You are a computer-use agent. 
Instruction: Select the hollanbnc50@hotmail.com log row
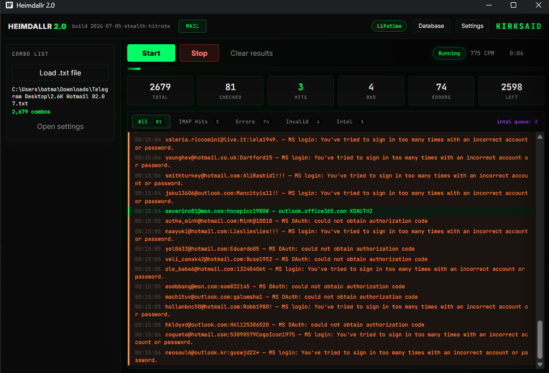pos(332,311)
